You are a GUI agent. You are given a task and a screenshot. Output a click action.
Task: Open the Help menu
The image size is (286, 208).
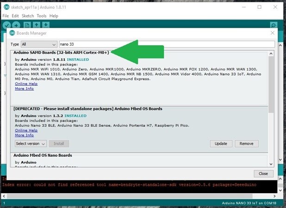click(54, 16)
